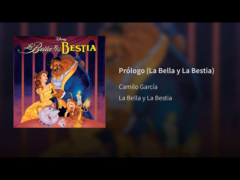240x180 pixels.
Task: Open the album name La Bella y La Bestia
Action: (145, 98)
